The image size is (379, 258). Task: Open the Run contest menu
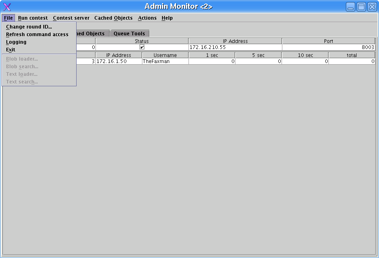coord(33,18)
